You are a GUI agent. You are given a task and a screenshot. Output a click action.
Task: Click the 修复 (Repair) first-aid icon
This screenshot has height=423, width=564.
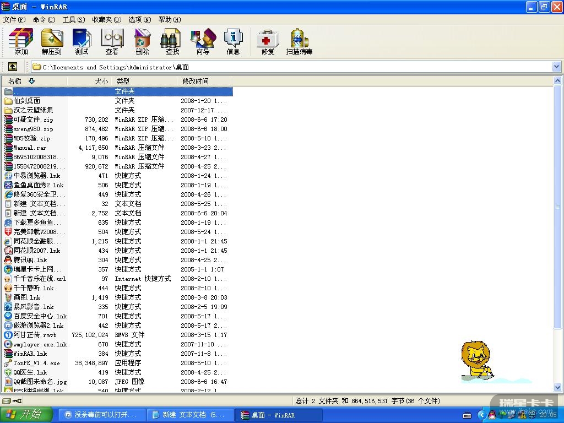pos(268,41)
